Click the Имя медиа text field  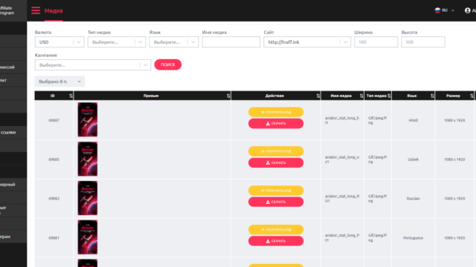231,42
